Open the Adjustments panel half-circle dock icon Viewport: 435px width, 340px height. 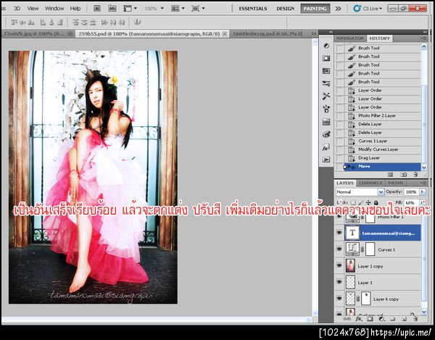tap(326, 46)
